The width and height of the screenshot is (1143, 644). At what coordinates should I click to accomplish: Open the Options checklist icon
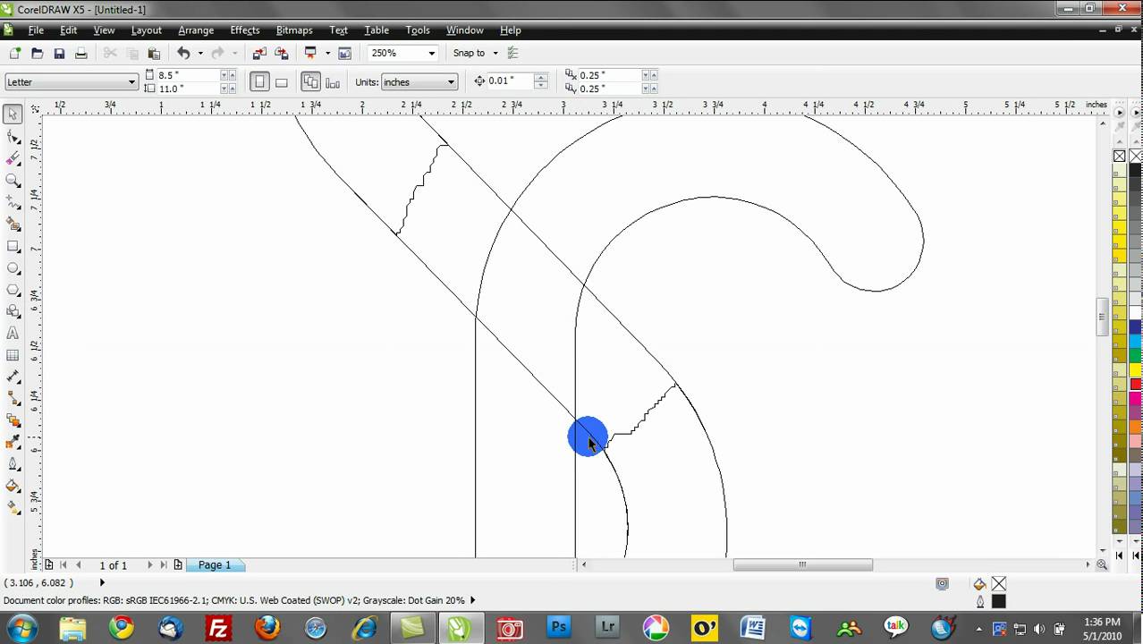pos(512,54)
